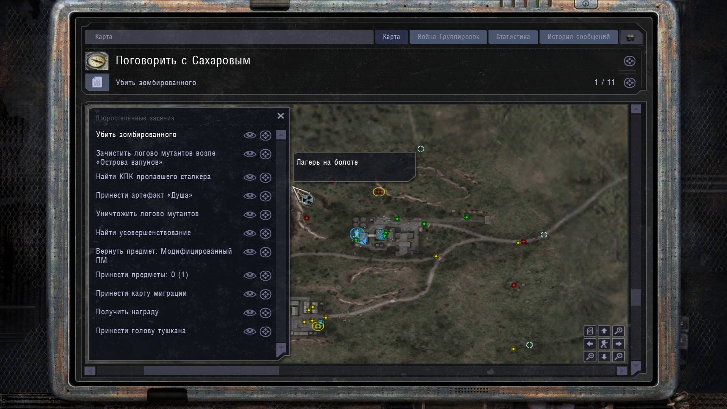The height and width of the screenshot is (409, 727).
Task: Toggle visibility of Принести карту миграции
Action: click(x=250, y=294)
